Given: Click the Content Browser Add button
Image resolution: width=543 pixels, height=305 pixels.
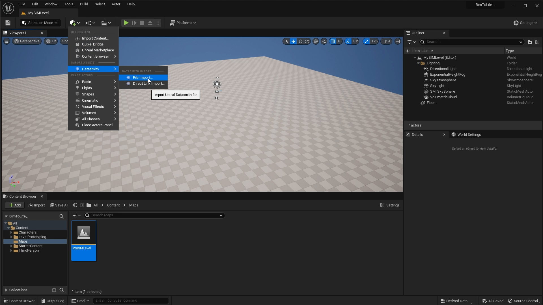Looking at the screenshot, I should pyautogui.click(x=15, y=205).
